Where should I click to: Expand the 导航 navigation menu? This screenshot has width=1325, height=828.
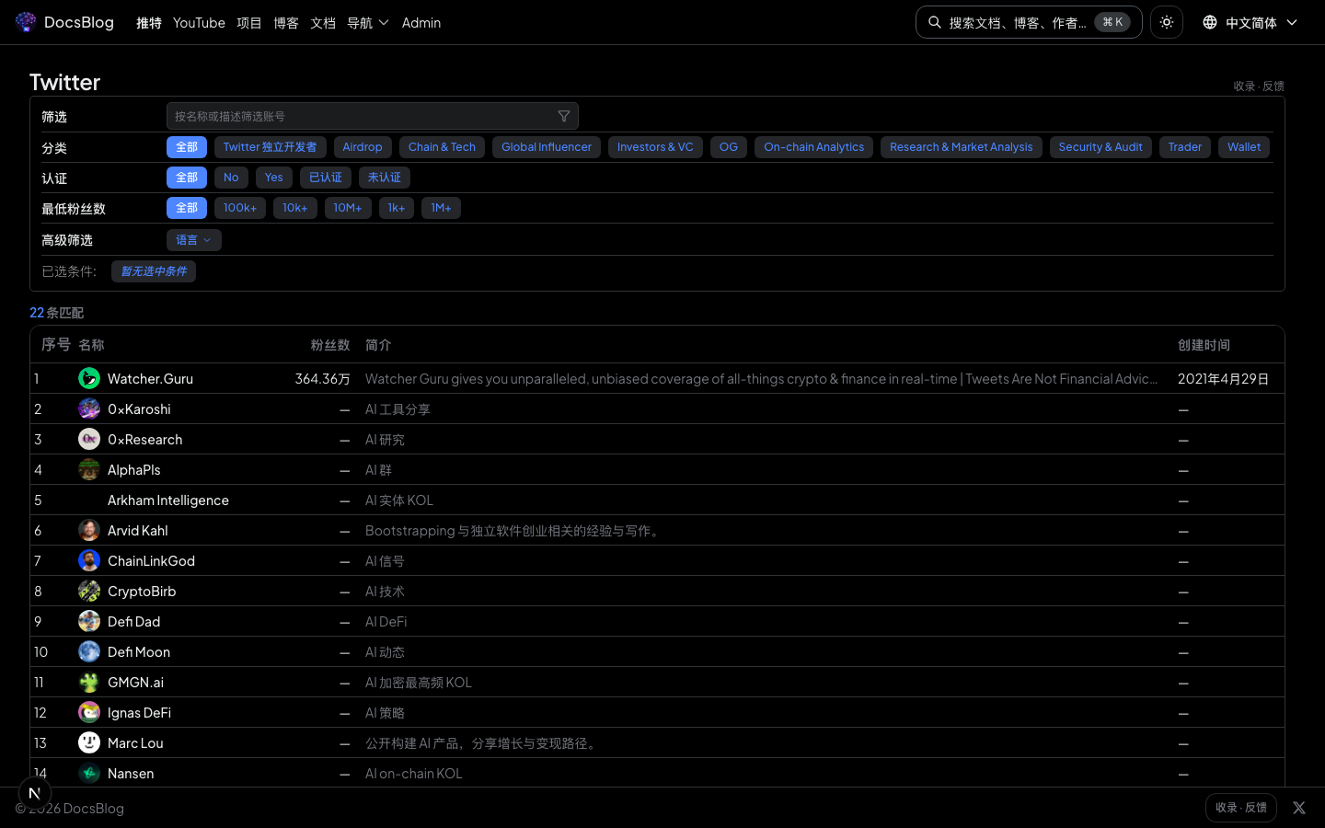(x=367, y=22)
